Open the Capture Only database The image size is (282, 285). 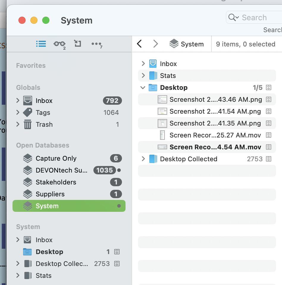[x=56, y=158]
